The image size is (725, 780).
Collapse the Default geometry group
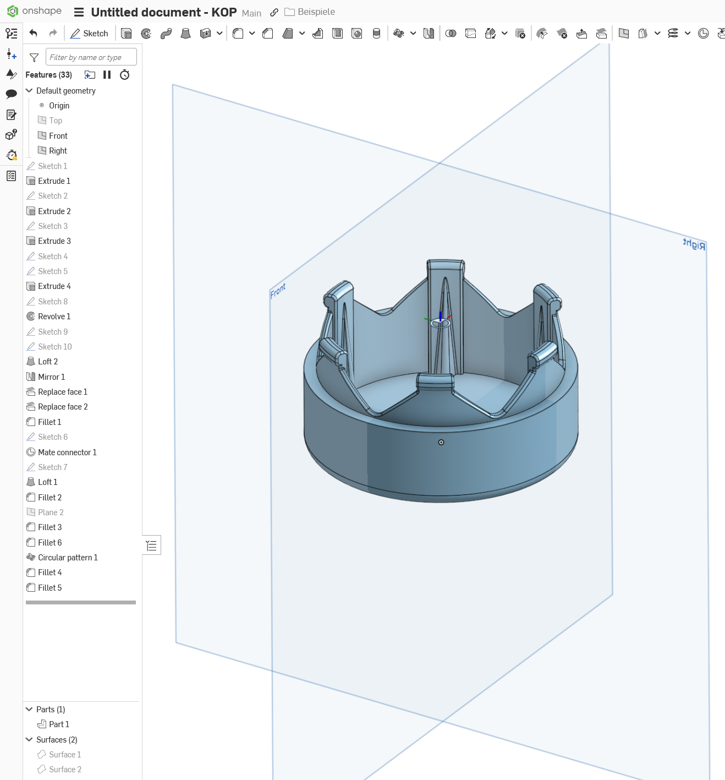(29, 91)
